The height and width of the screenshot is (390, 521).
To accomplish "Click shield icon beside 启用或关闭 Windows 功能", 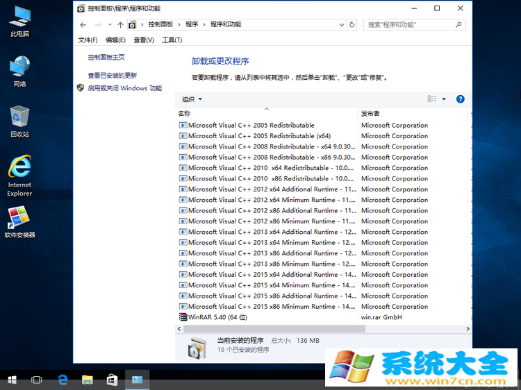I will [81, 88].
